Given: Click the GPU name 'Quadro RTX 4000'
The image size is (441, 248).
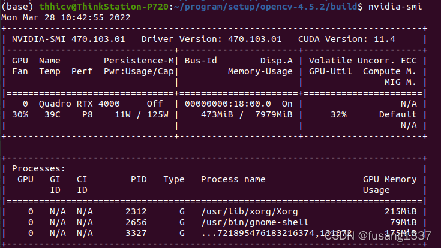Looking at the screenshot, I should (79, 104).
